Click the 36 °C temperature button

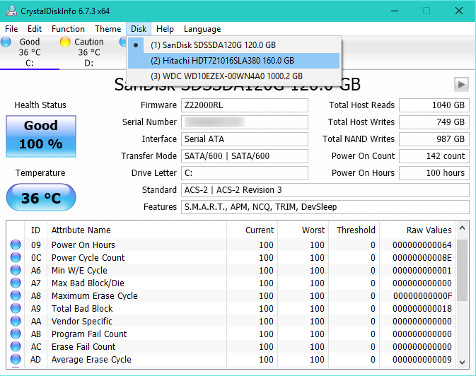tap(41, 197)
